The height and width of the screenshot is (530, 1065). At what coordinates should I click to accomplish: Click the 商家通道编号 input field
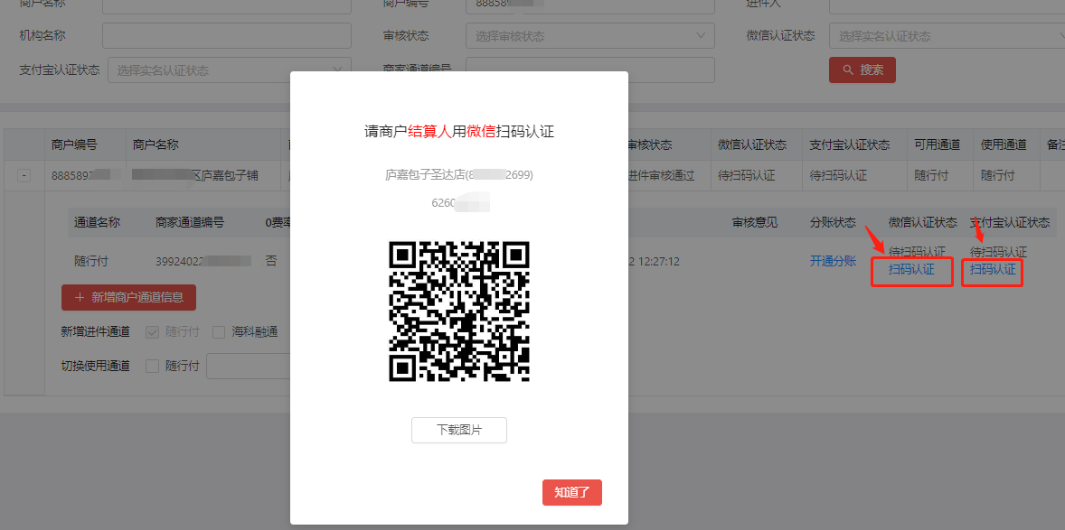tap(590, 70)
